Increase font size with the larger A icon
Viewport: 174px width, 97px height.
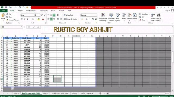pos(42,15)
